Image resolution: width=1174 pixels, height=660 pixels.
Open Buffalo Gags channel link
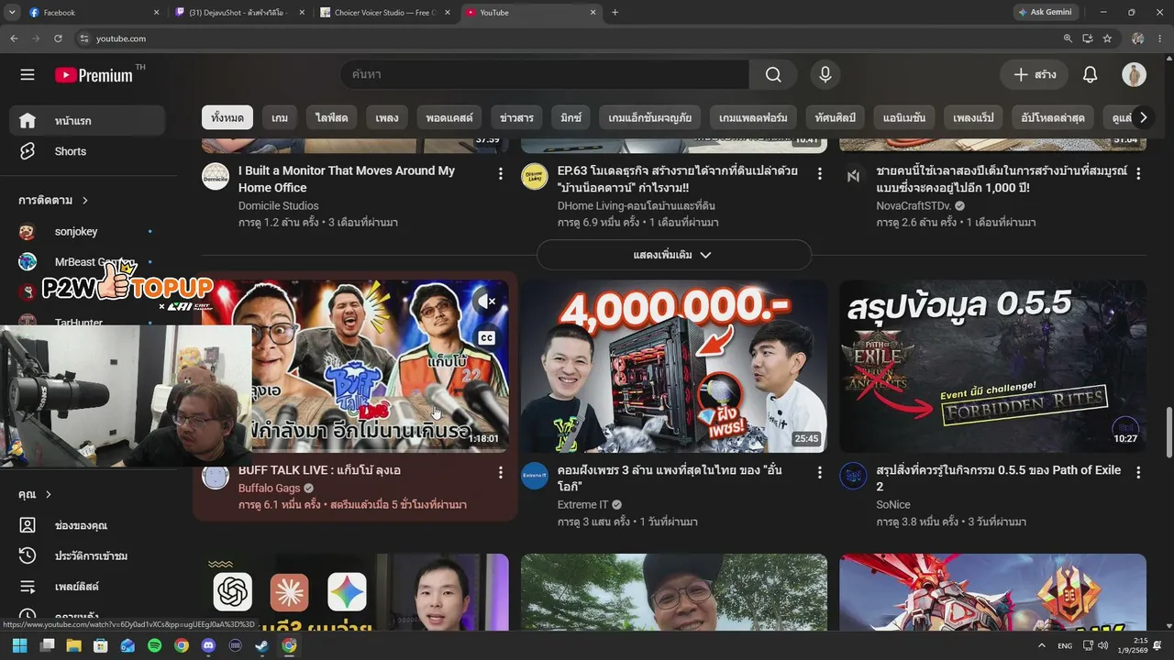pyautogui.click(x=269, y=489)
